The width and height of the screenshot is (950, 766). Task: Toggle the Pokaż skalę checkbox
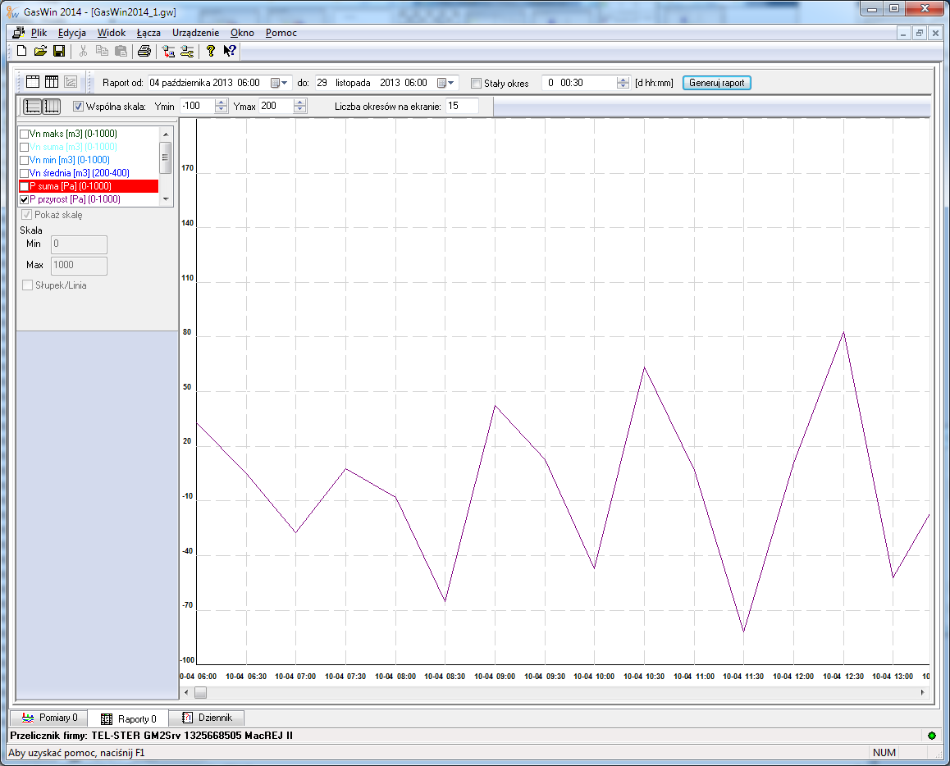26,215
